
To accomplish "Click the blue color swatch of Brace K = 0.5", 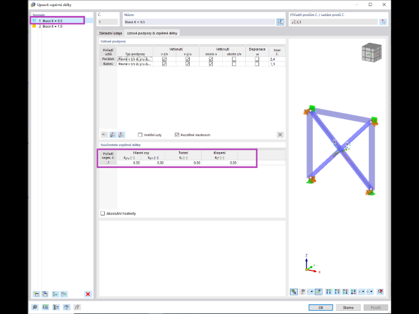I will pos(34,20).
